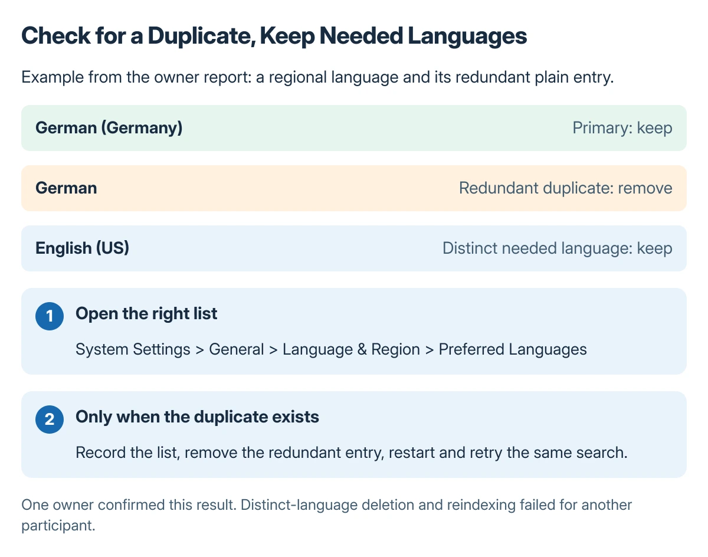Click the "One owner confirmed this result" footnote
Screen dimensions: 708x557
(x=327, y=516)
